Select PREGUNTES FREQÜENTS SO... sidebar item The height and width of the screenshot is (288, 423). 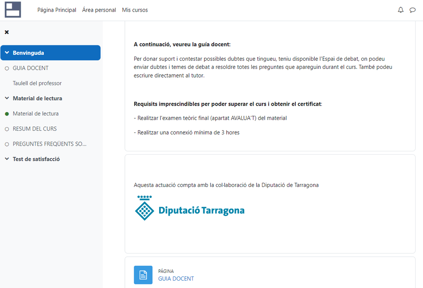pos(50,144)
